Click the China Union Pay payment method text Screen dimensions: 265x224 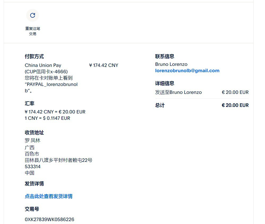pyautogui.click(x=43, y=65)
